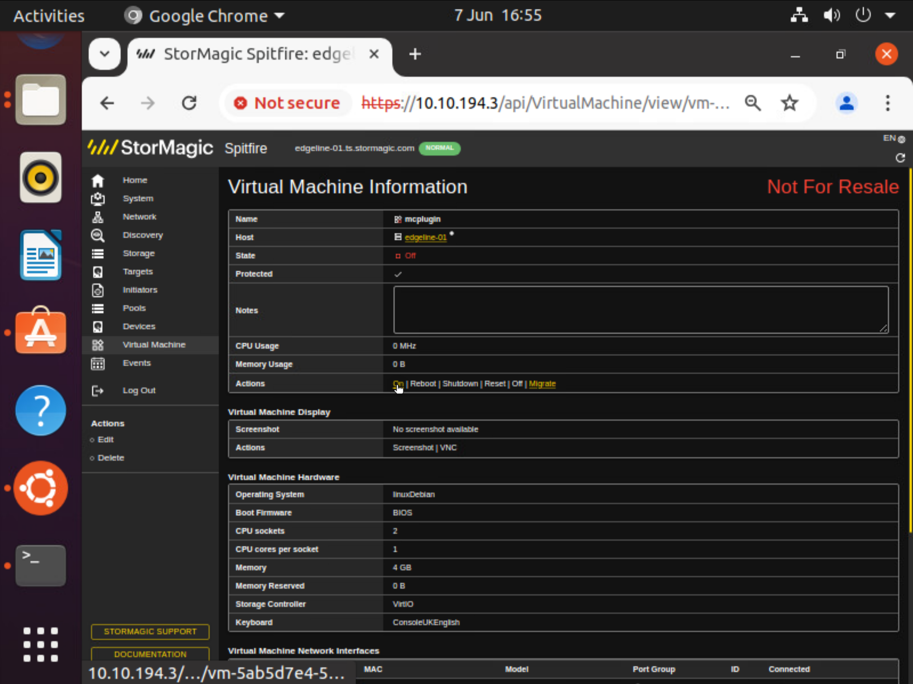
Task: Open Chrome three-dot menu
Action: coord(888,103)
